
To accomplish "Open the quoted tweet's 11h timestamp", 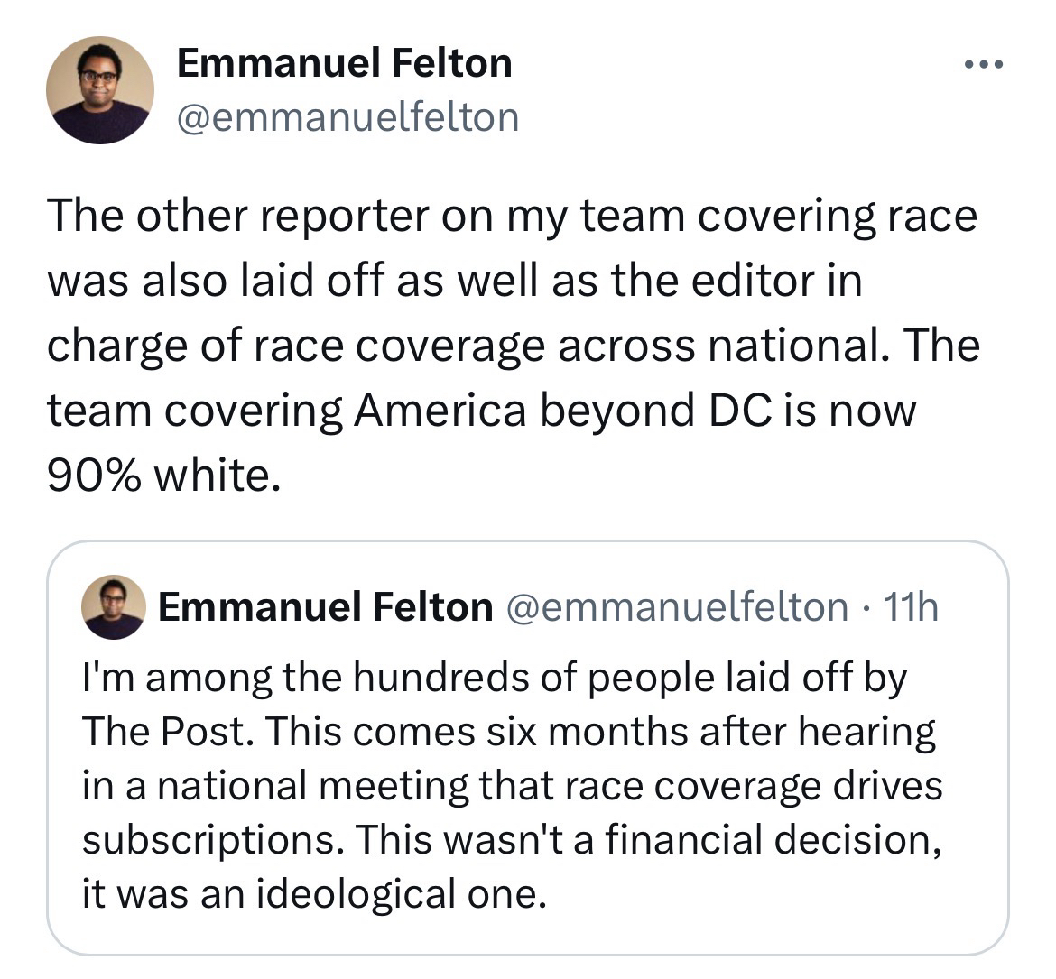I will (912, 607).
